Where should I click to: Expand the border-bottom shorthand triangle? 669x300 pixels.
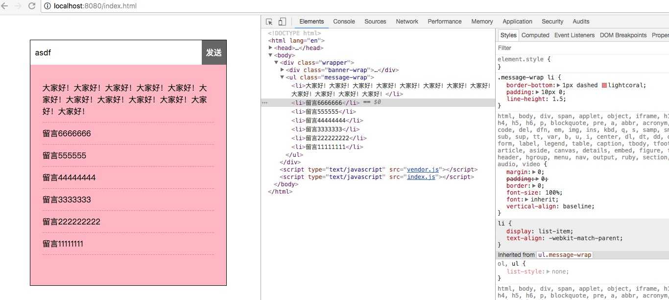coord(559,85)
